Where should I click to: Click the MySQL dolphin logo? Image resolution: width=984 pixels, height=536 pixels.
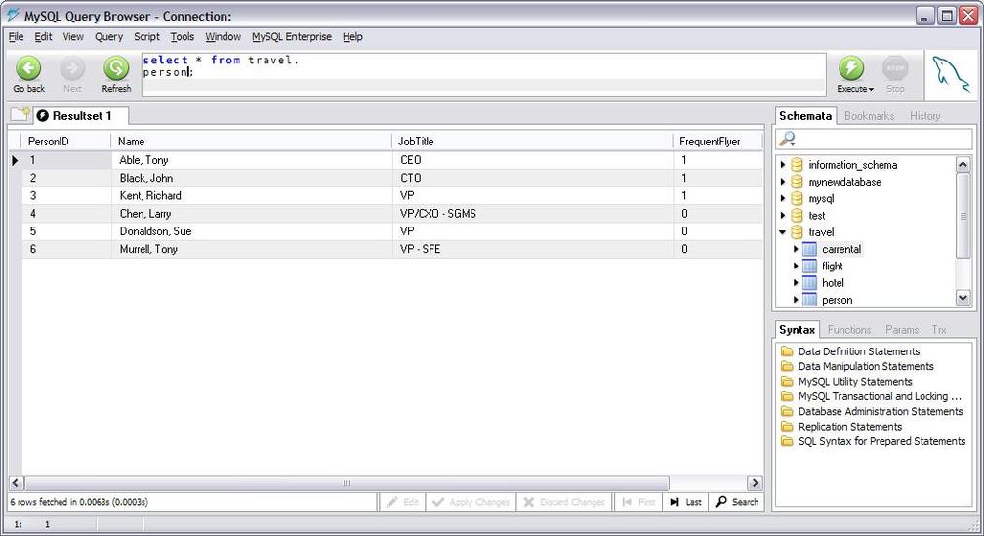pyautogui.click(x=952, y=74)
